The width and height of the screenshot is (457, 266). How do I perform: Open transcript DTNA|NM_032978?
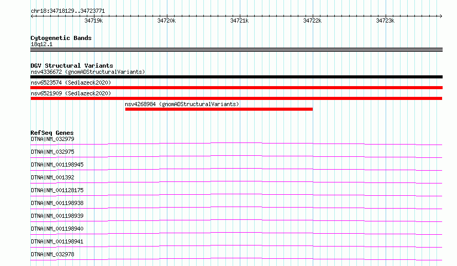pyautogui.click(x=52, y=254)
